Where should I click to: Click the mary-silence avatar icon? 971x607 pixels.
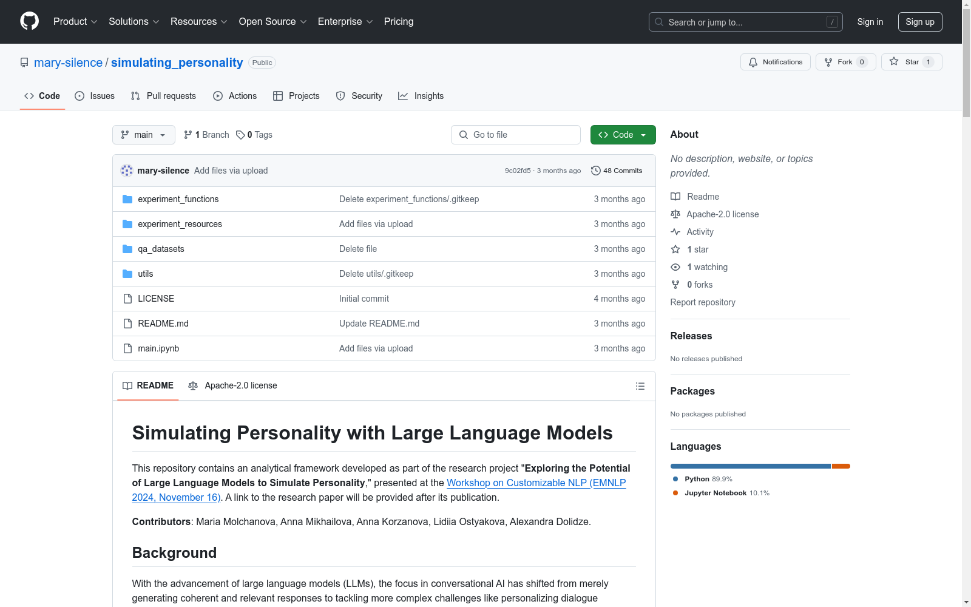click(x=127, y=171)
